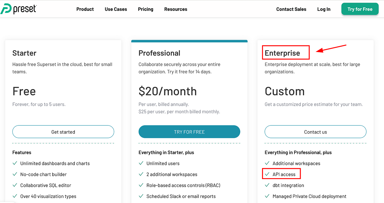Open Contact Sales from the navigation bar
The width and height of the screenshot is (384, 203).
291,9
